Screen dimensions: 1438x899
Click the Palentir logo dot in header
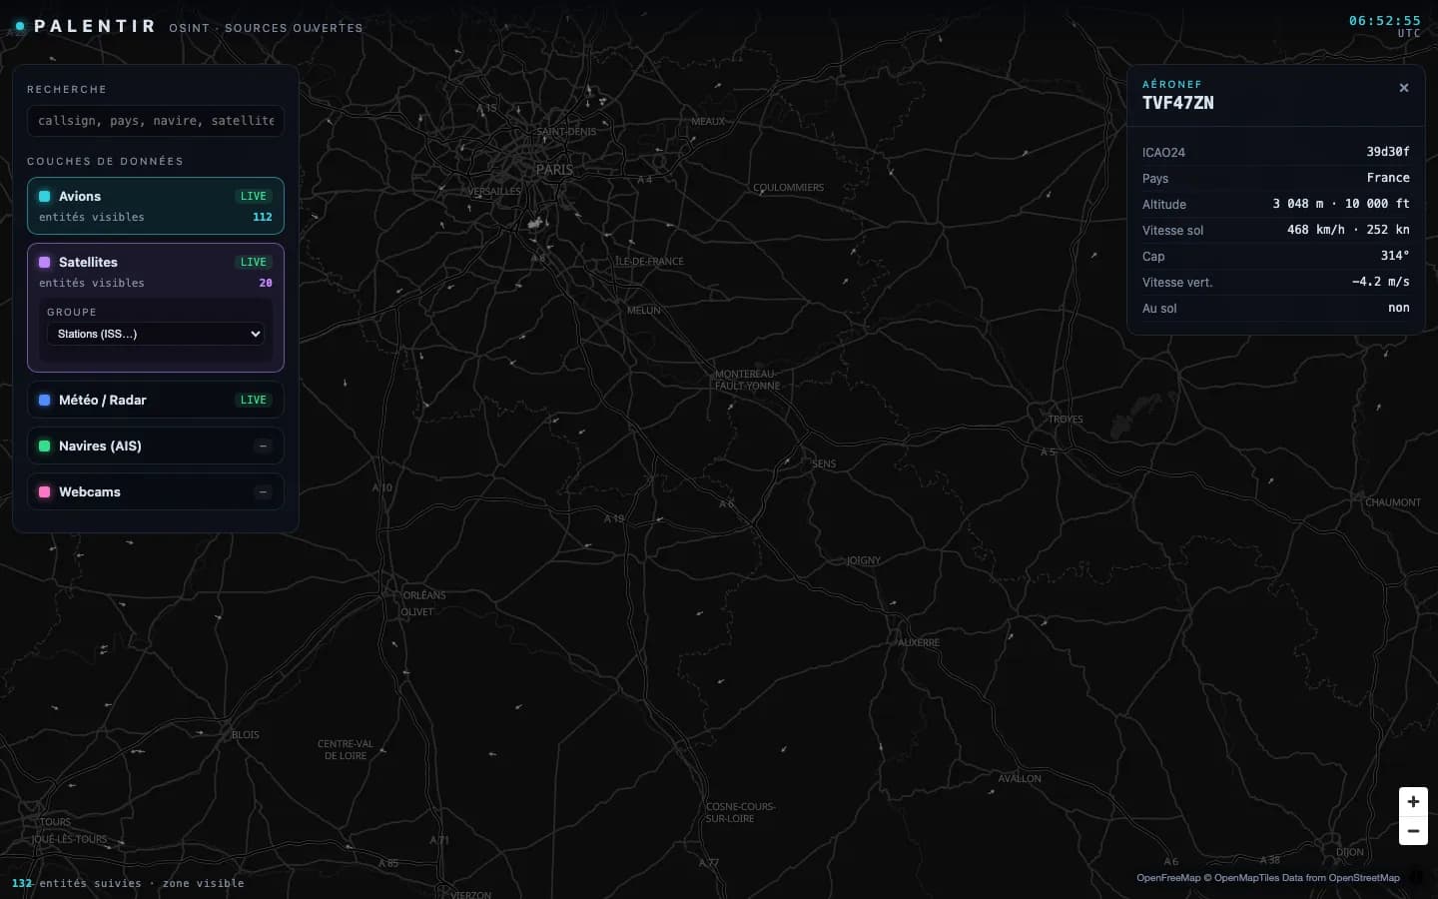(20, 26)
